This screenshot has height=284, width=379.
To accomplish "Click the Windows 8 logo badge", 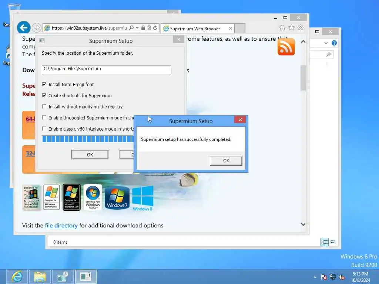I will coord(142,199).
